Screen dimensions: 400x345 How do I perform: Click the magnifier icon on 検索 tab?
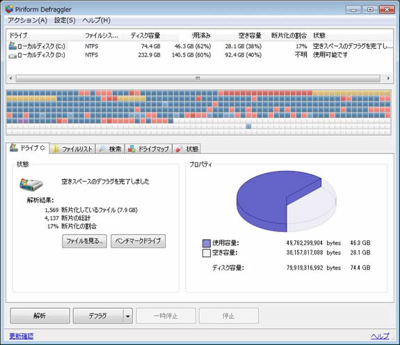pos(102,148)
